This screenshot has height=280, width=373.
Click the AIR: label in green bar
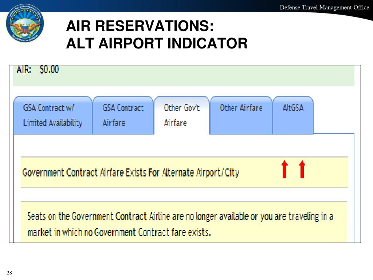point(24,70)
